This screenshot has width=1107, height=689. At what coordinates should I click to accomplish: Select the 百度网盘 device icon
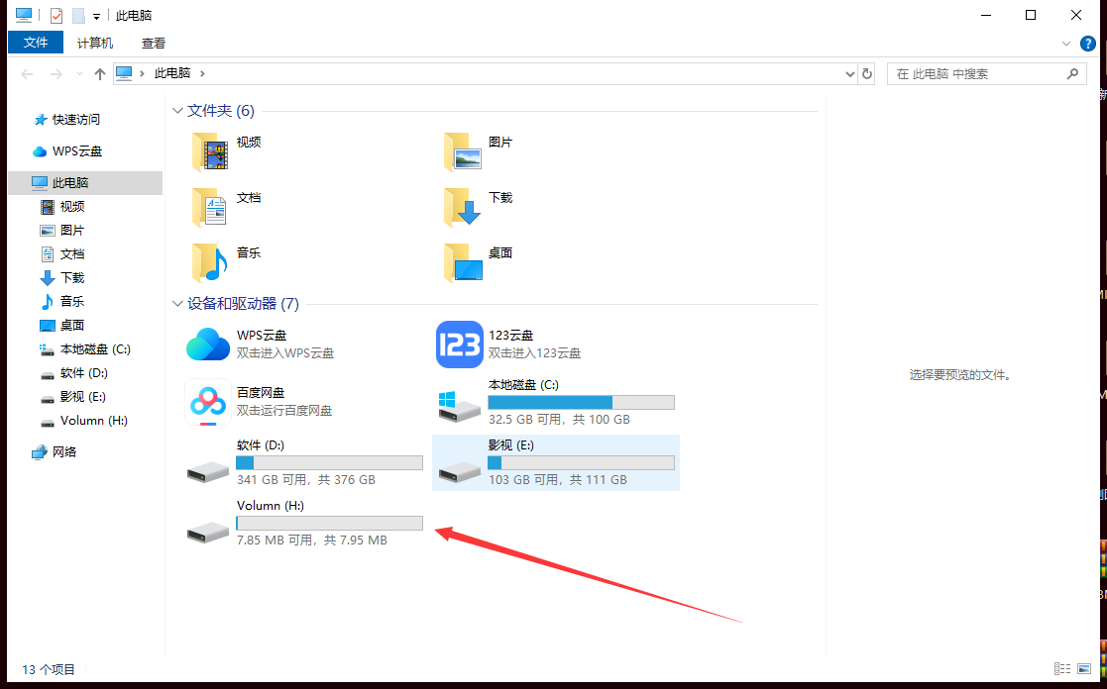point(208,402)
